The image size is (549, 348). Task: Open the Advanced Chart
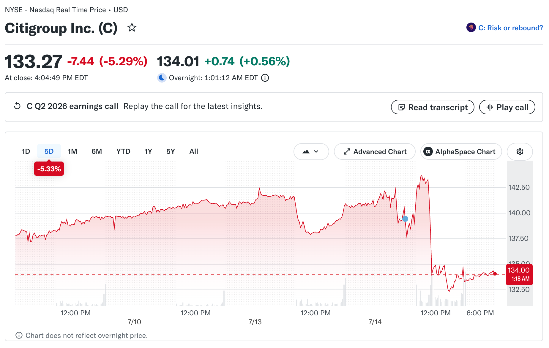coord(375,152)
